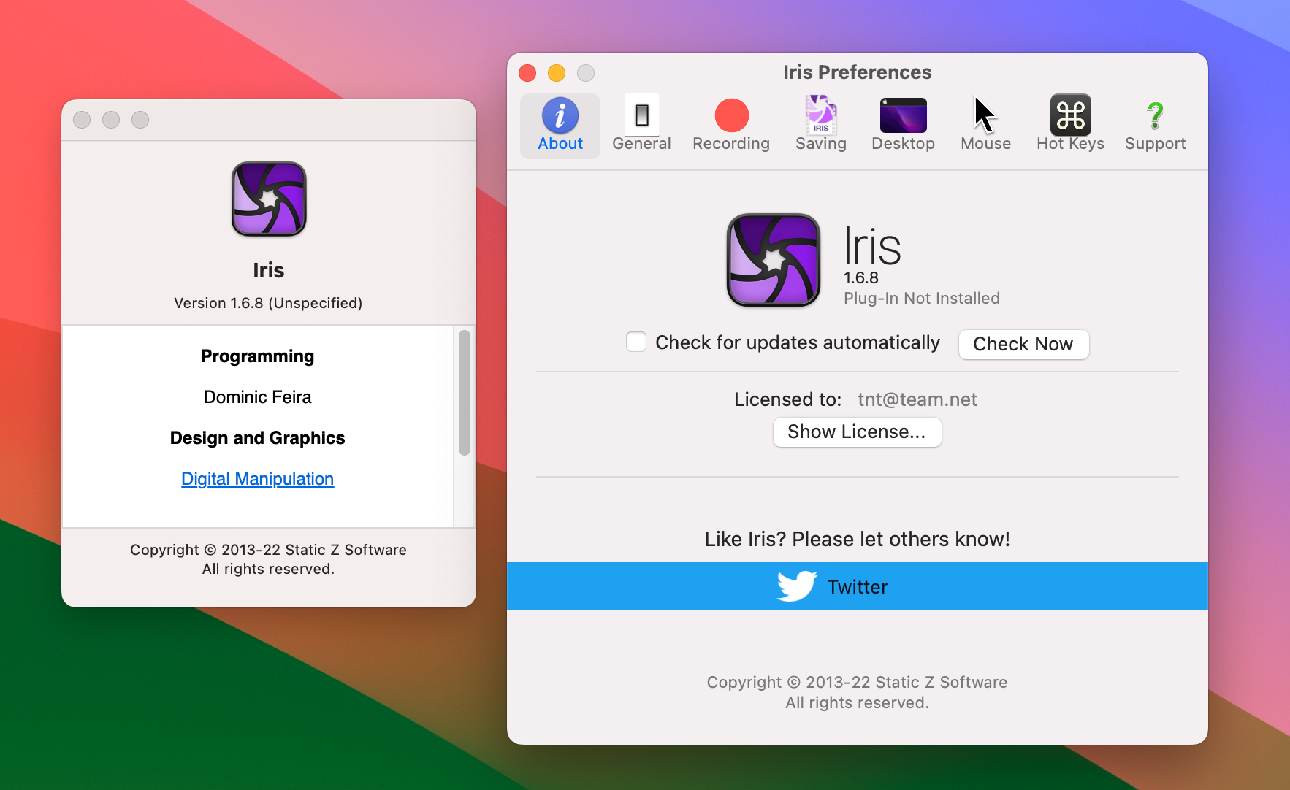Click the 'Programming' credits heading

[258, 356]
